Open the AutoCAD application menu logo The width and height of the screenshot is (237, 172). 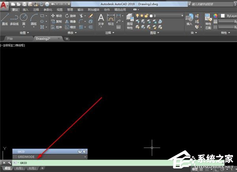pos(4,5)
